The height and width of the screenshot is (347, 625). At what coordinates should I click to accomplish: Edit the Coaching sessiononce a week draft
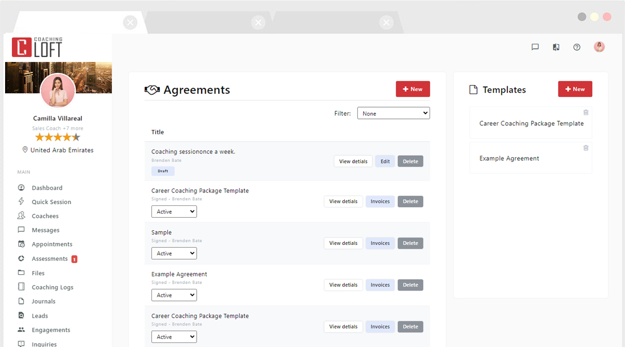click(x=385, y=161)
